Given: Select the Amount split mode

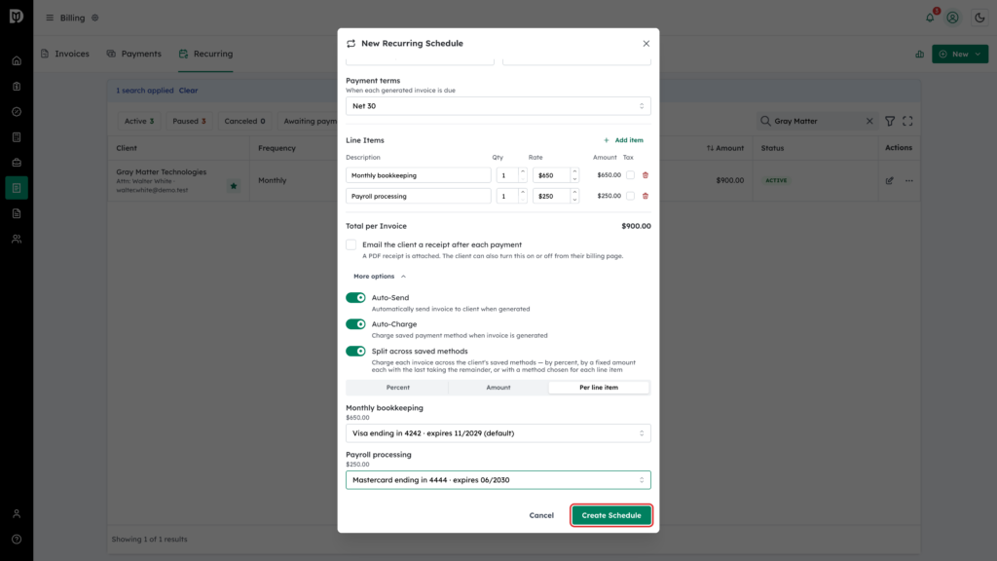Looking at the screenshot, I should (498, 388).
